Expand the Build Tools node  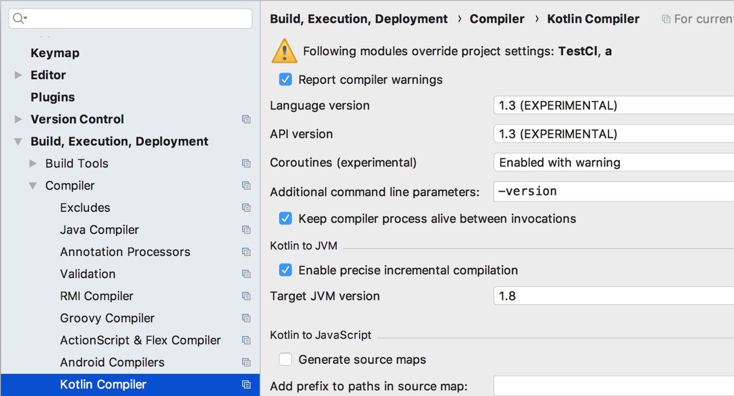[x=33, y=164]
